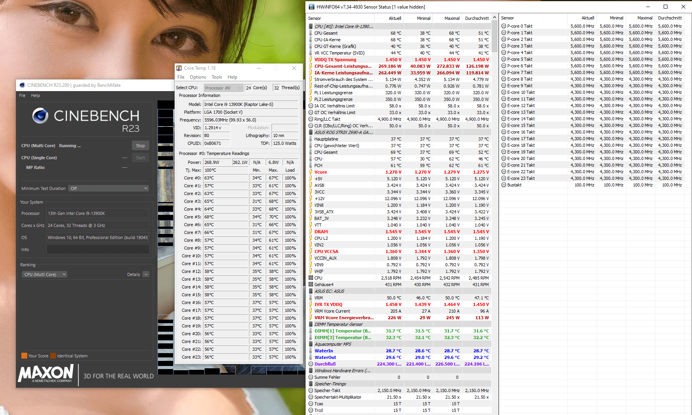Screen dimensions: 692x415
Task: Click the thermometer icon beside WaterIn
Action: pyautogui.click(x=311, y=351)
